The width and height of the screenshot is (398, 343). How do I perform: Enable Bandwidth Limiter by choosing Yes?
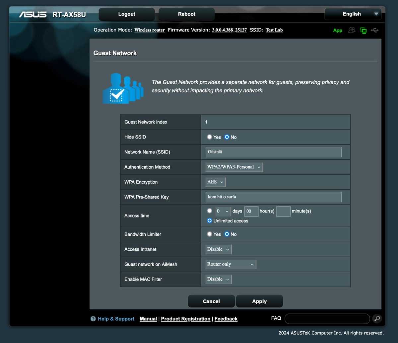(x=210, y=234)
